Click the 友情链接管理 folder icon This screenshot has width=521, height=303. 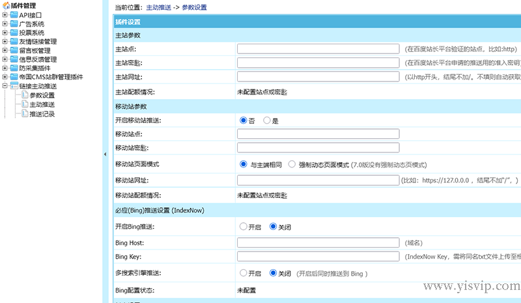pos(14,41)
